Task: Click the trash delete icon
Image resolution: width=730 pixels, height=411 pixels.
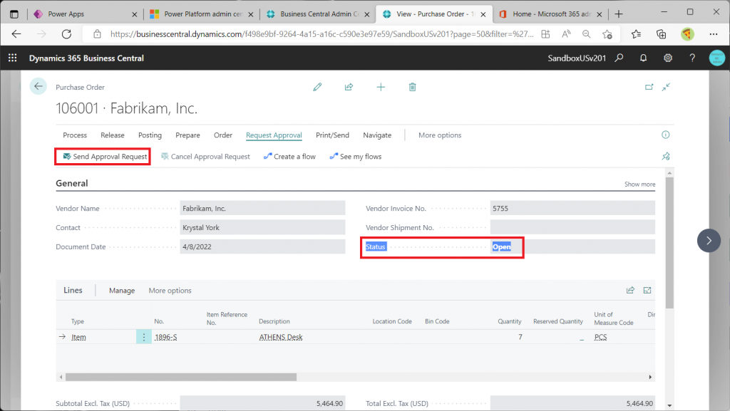Action: click(413, 87)
